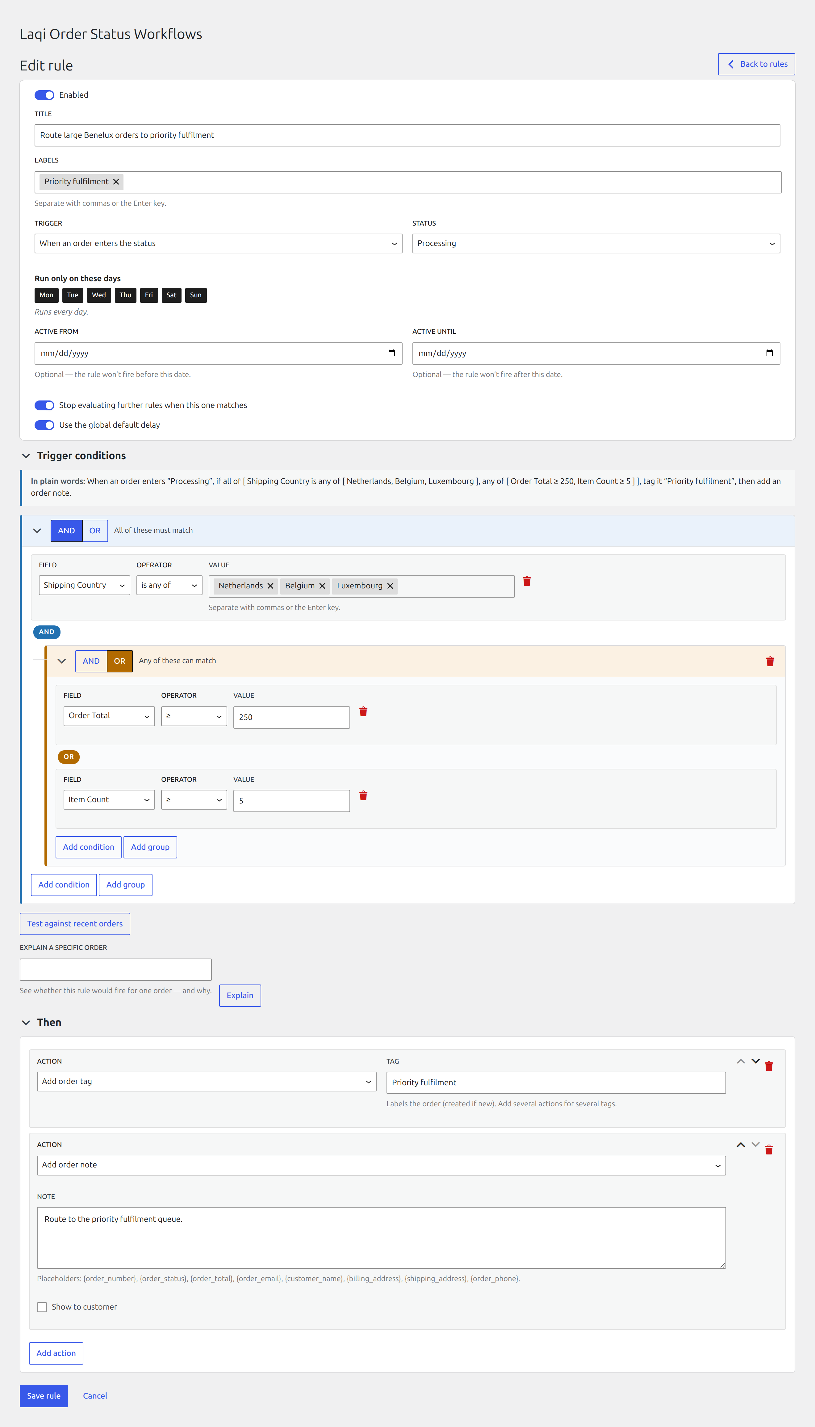815x1427 pixels.
Task: Add group to the top-level AND group
Action: 125,885
